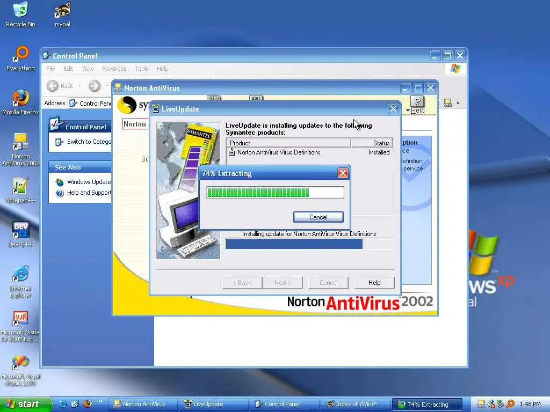The width and height of the screenshot is (550, 412).
Task: Switch to Control Panel taskbar button
Action: (x=285, y=404)
